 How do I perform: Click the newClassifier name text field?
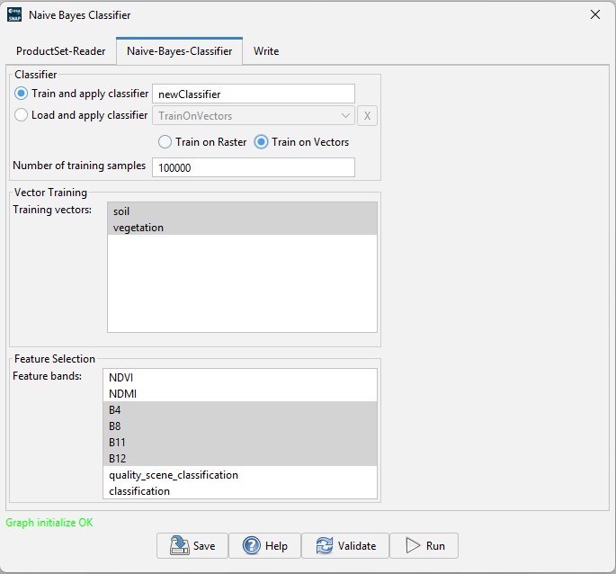pyautogui.click(x=254, y=94)
